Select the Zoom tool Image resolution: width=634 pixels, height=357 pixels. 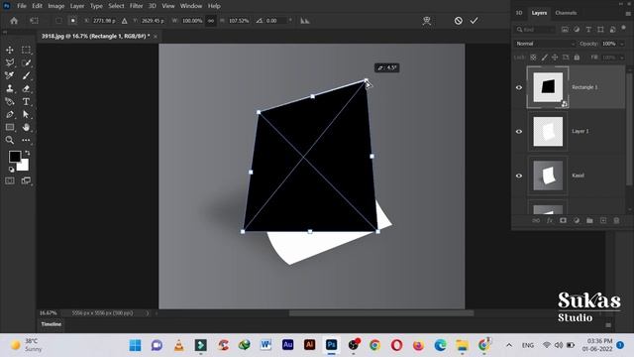[x=10, y=140]
